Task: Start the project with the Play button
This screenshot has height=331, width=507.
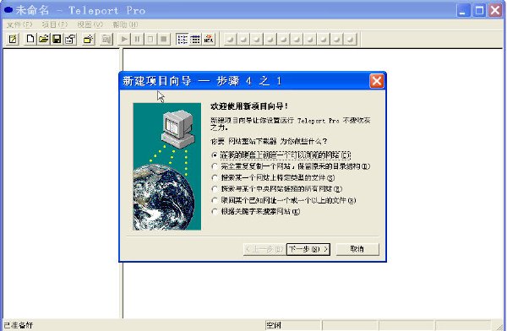Action: 124,39
